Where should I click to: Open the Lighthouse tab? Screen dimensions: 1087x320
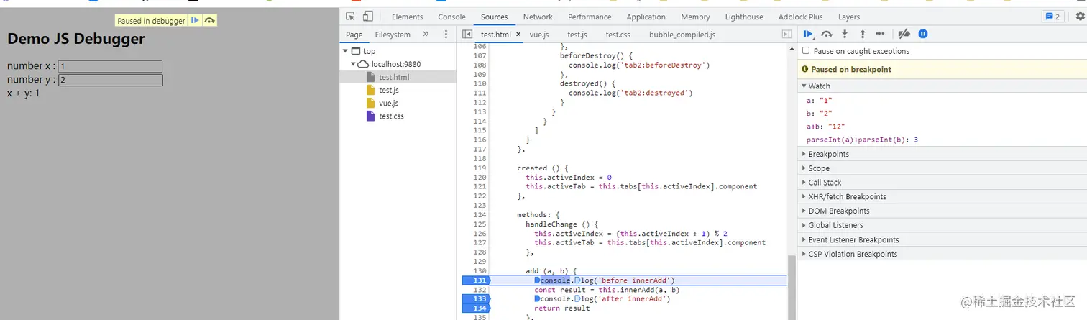click(x=744, y=17)
